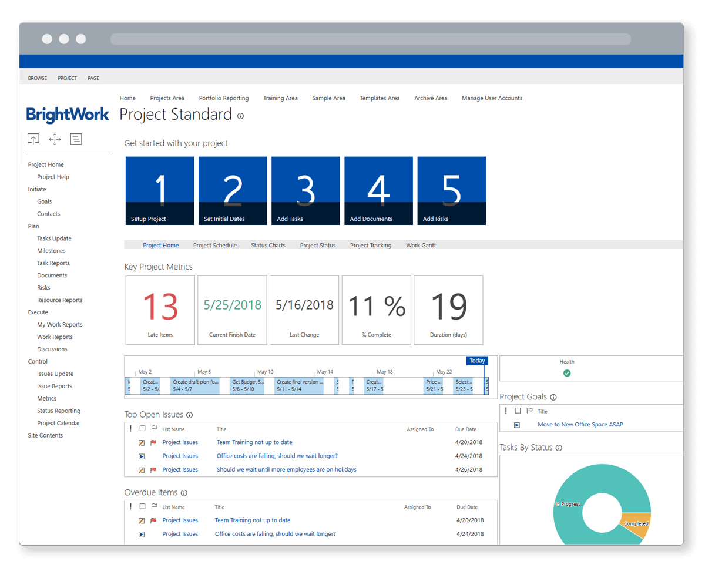
Task: Click the 13 Late Items metric card
Action: point(160,310)
